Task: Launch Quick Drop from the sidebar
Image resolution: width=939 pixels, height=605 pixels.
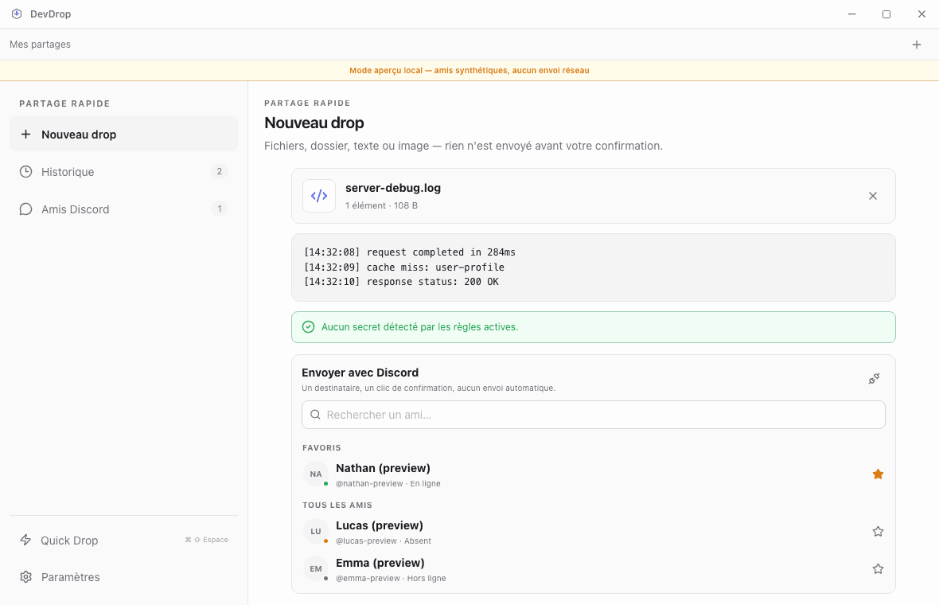Action: (x=124, y=540)
